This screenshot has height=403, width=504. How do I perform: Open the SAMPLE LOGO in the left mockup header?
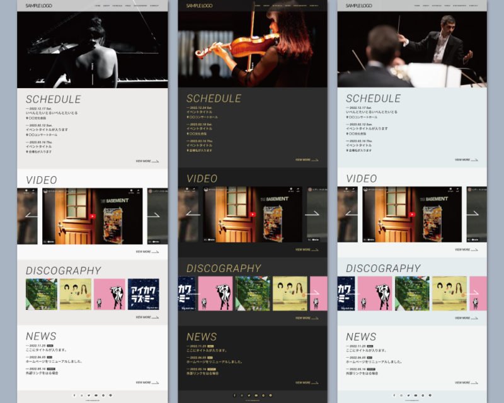point(39,6)
